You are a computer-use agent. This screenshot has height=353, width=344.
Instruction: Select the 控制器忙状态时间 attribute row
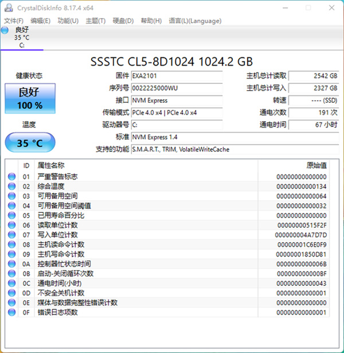[x=167, y=264]
